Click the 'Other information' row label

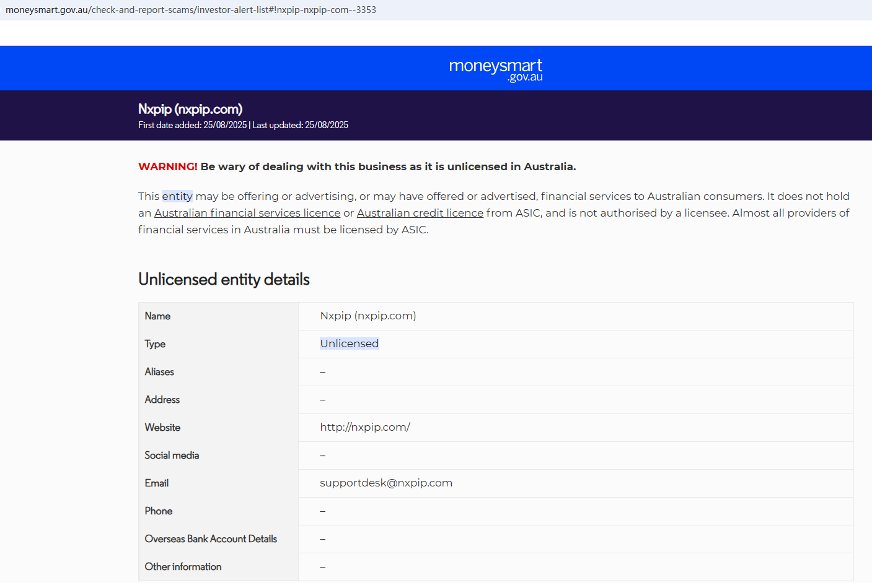(x=183, y=567)
